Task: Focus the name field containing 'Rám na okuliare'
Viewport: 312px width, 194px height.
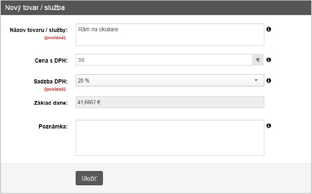Action: pyautogui.click(x=170, y=34)
